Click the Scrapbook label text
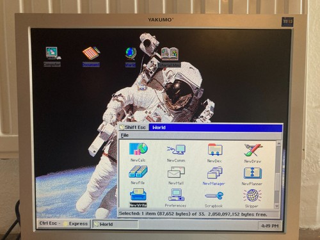The height and width of the screenshot is (240, 320). click(214, 206)
